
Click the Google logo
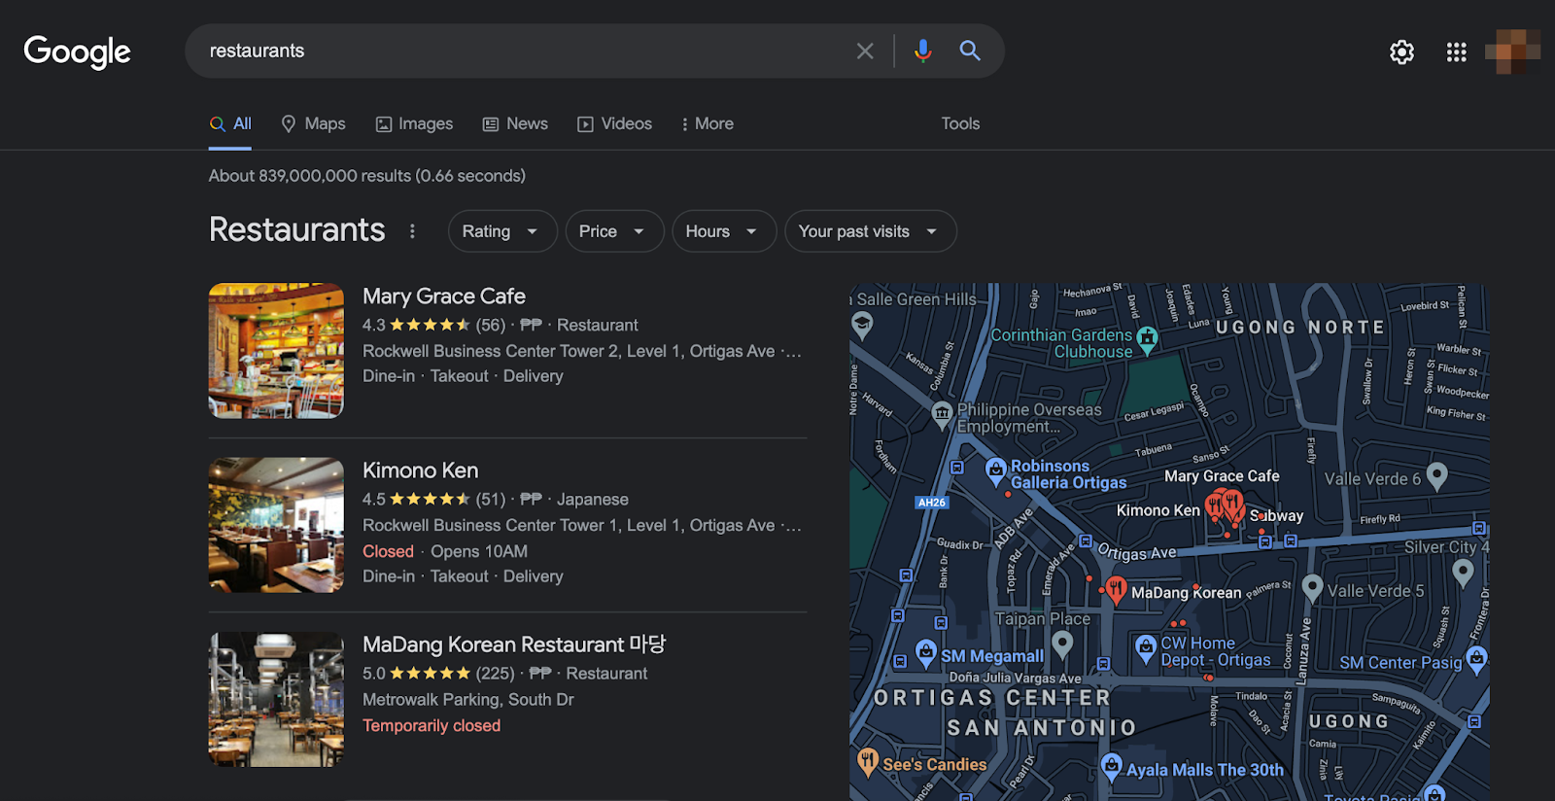pyautogui.click(x=78, y=52)
